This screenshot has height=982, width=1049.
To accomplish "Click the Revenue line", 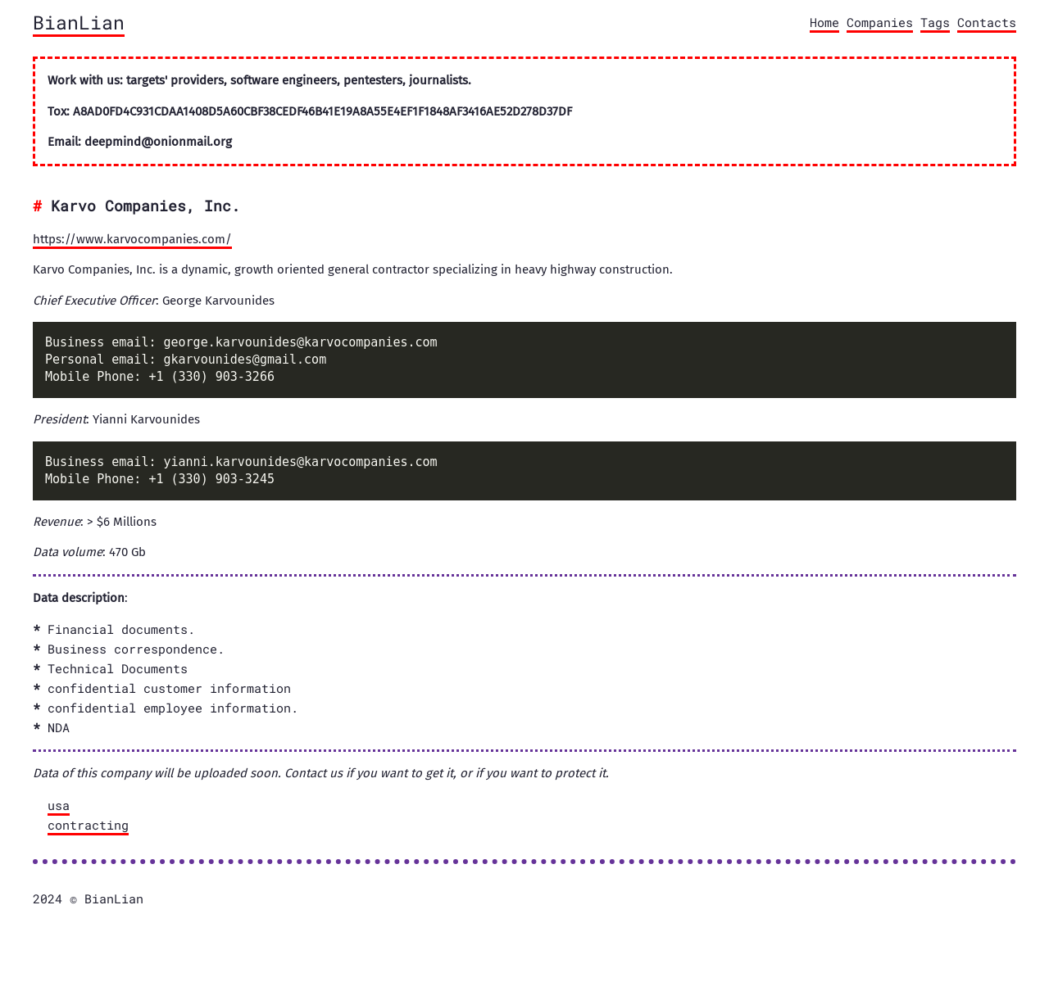I will click(94, 522).
